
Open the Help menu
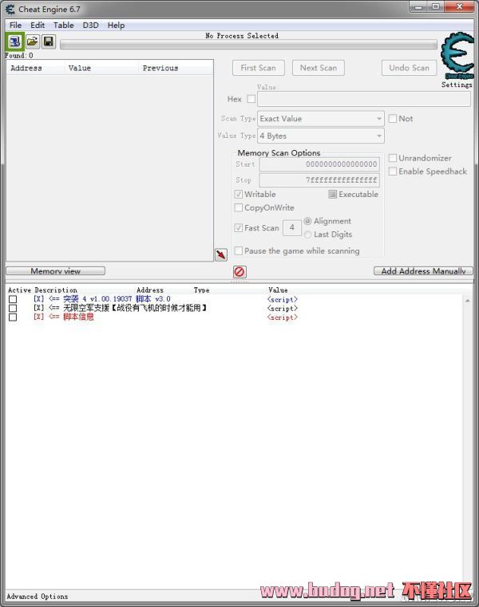116,26
